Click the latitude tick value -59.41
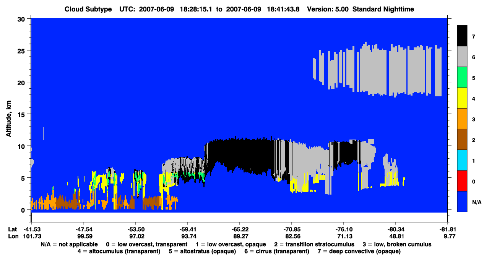This screenshot has width=497, height=255. pos(187,229)
